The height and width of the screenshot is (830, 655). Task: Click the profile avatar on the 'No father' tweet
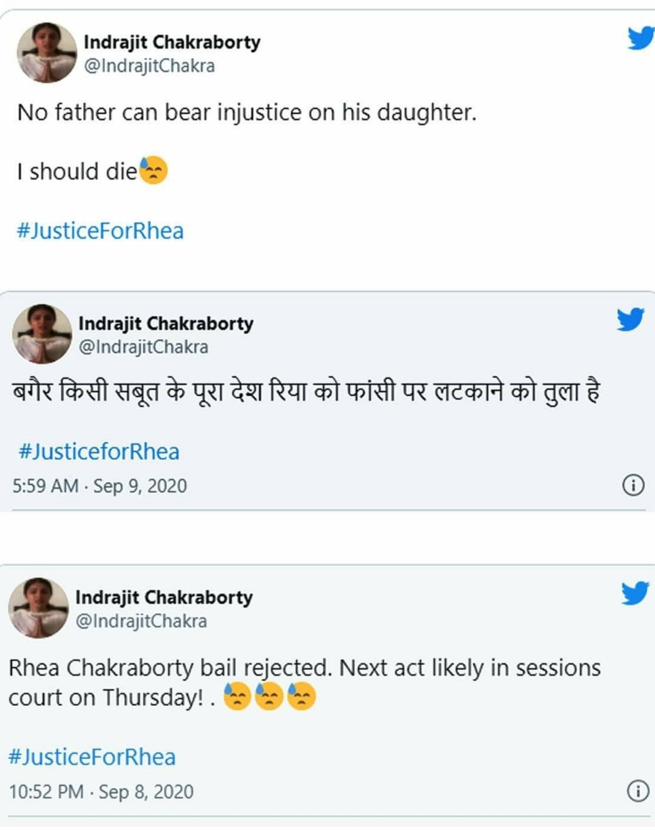point(47,52)
